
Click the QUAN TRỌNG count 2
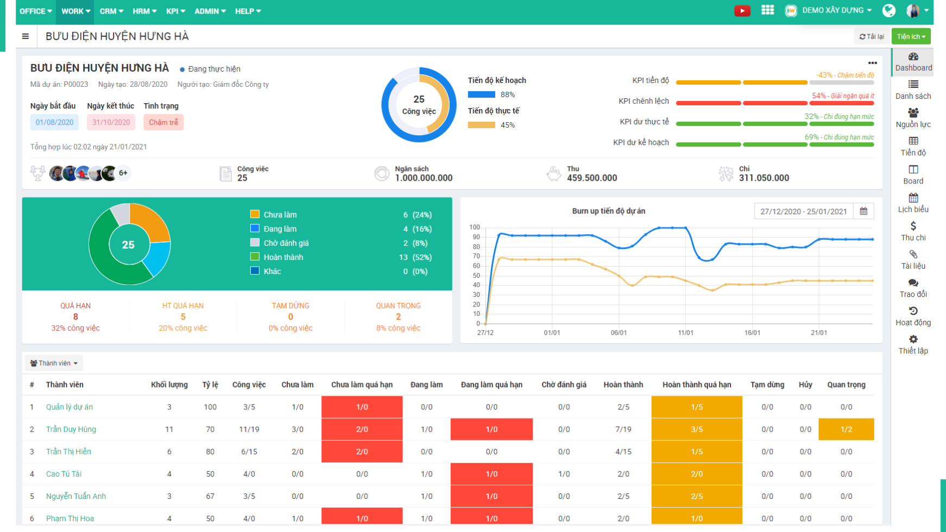(398, 316)
